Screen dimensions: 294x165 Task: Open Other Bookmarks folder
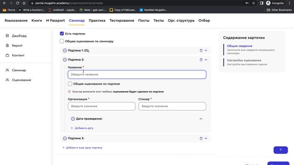279,10
